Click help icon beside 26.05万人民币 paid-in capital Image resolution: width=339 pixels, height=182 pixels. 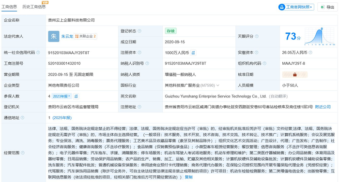click(310, 53)
